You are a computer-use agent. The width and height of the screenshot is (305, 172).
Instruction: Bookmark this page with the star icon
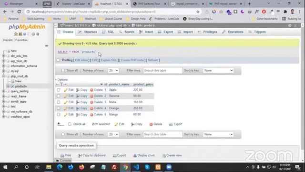point(198,11)
